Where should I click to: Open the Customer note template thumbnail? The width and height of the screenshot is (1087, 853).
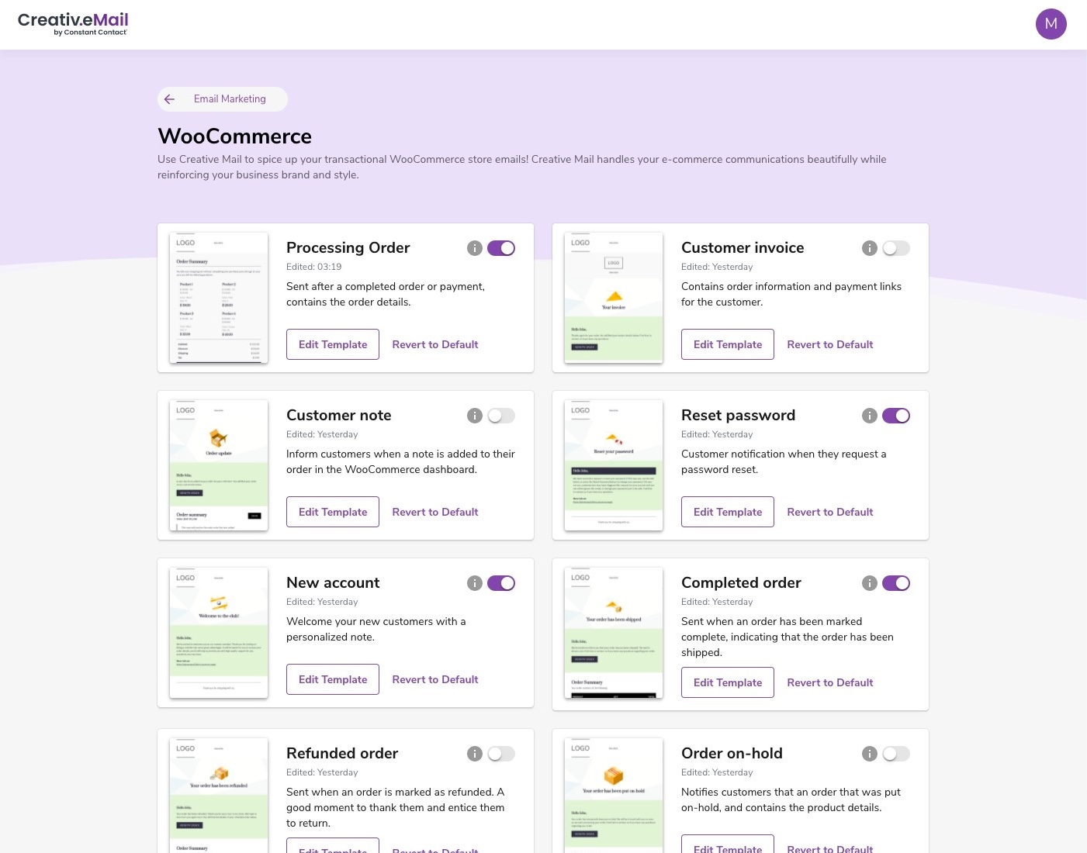click(x=219, y=465)
